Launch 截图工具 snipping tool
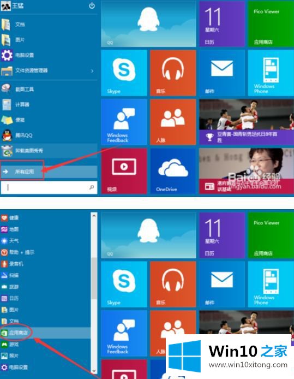294x379 pixels. point(49,89)
